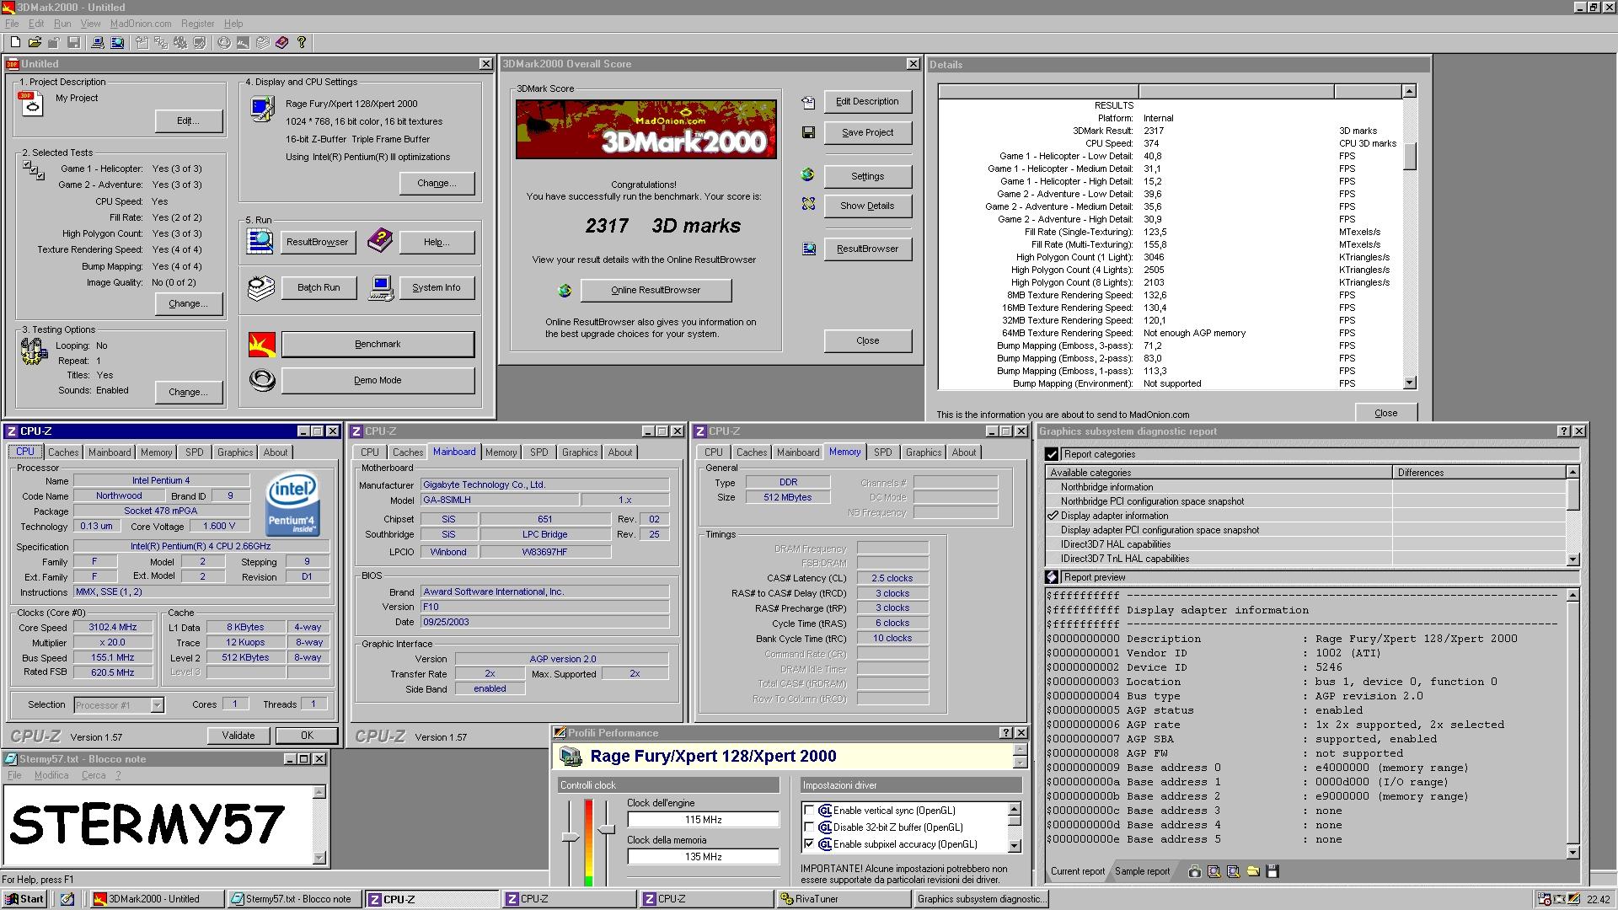Click the floppy disk icon beside Save Project
Image resolution: width=1618 pixels, height=910 pixels.
tap(808, 132)
